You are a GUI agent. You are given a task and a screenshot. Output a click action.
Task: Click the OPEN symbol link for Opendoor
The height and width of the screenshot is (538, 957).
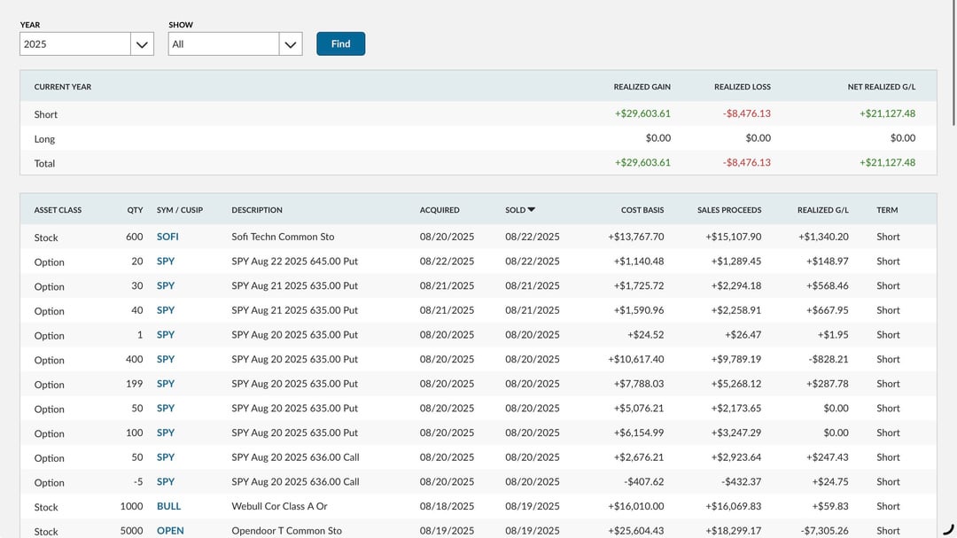[x=170, y=531]
